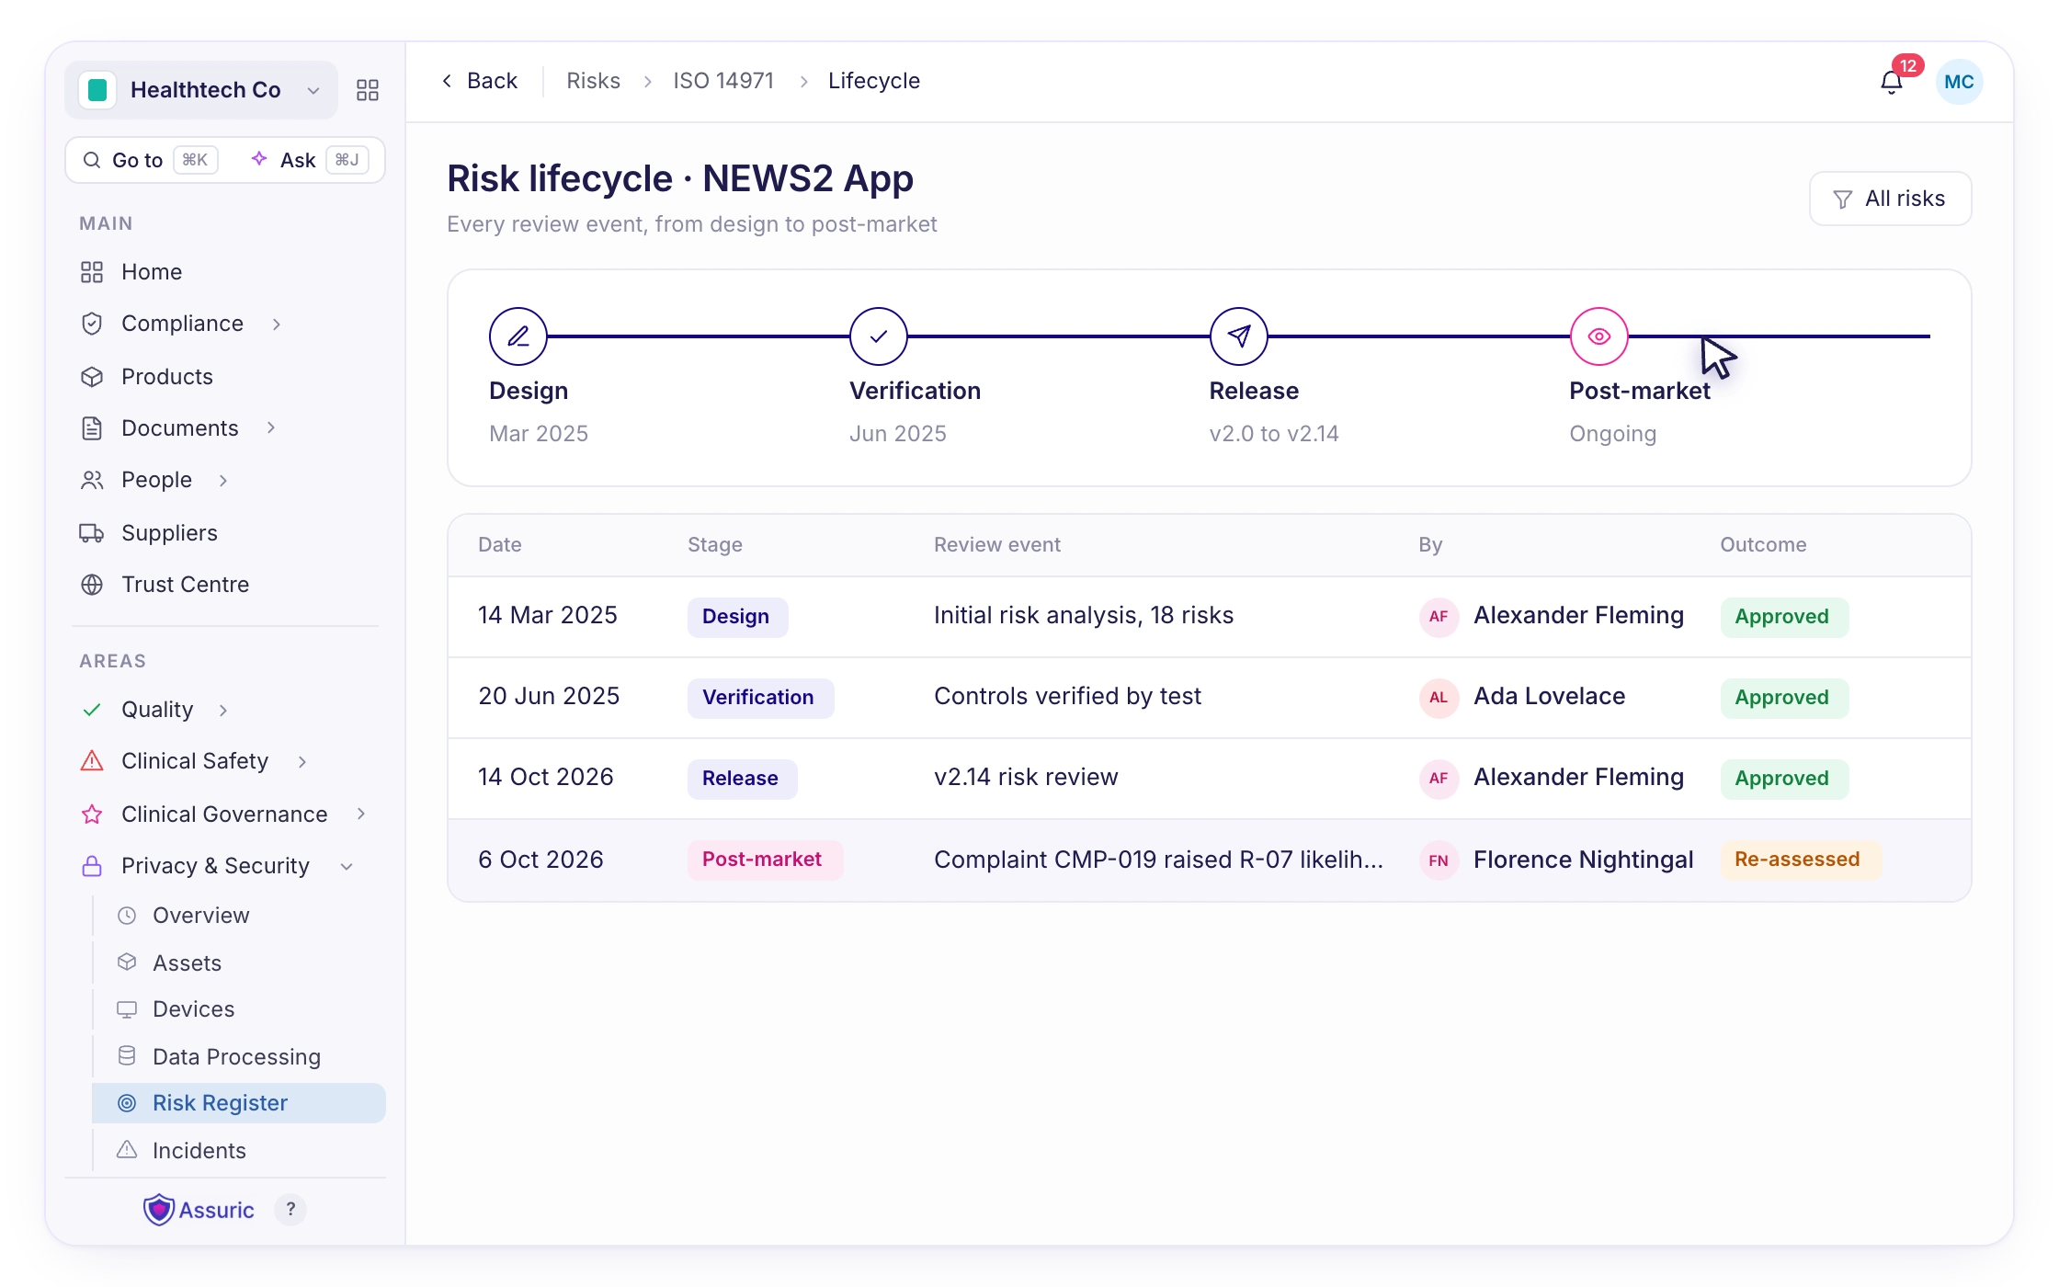Viewport: 2059px width, 1287px height.
Task: Click the Post-market stage tag in the table
Action: 765,860
